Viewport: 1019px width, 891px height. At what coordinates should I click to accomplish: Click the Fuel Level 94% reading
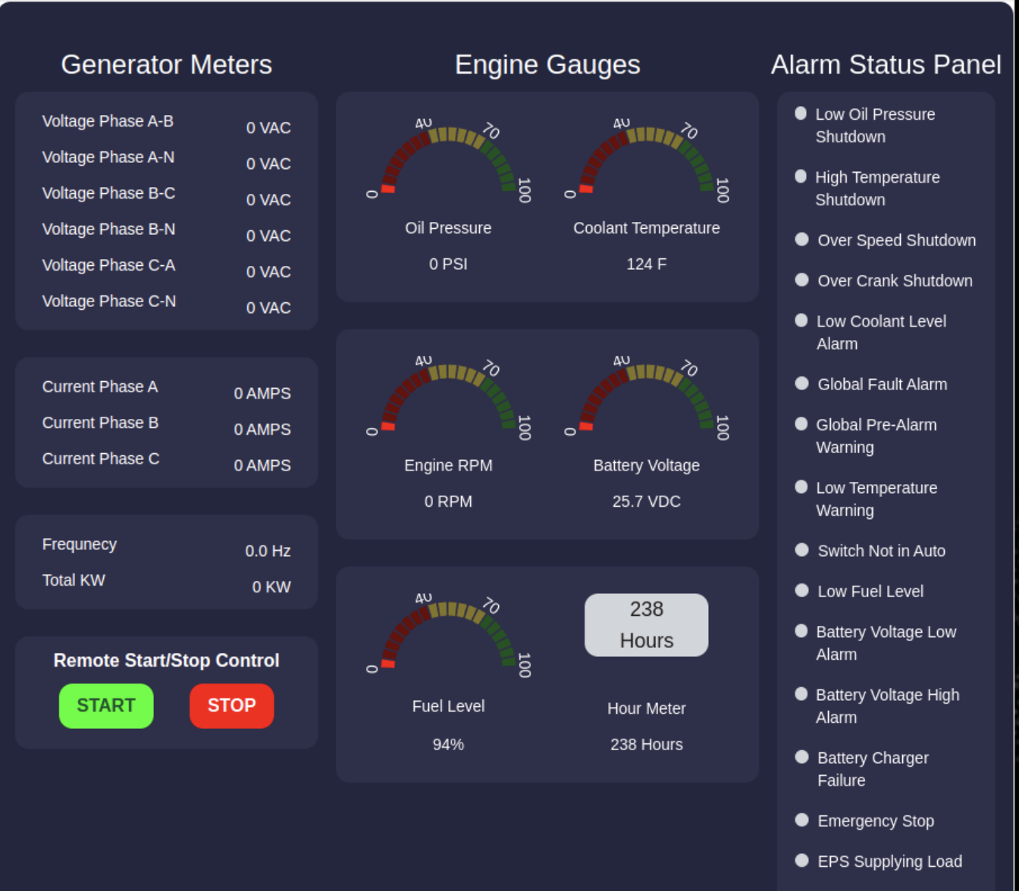448,744
